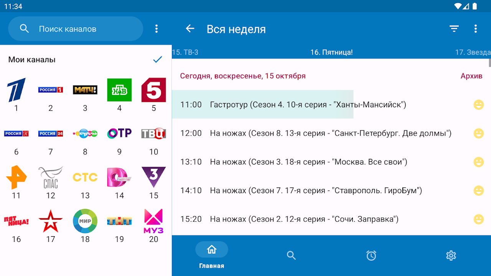Open the settings gear tab
The width and height of the screenshot is (491, 276).
(x=451, y=255)
